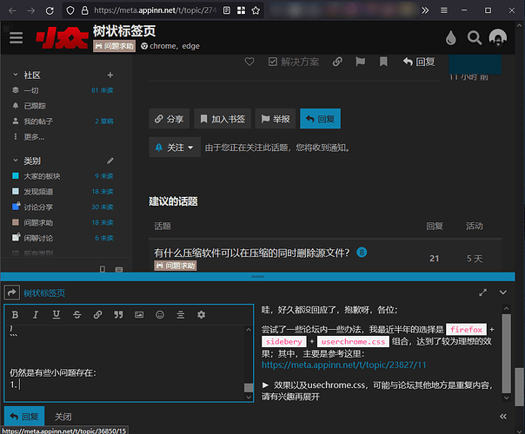
Task: Click the search magnifier icon in header
Action: click(x=474, y=38)
